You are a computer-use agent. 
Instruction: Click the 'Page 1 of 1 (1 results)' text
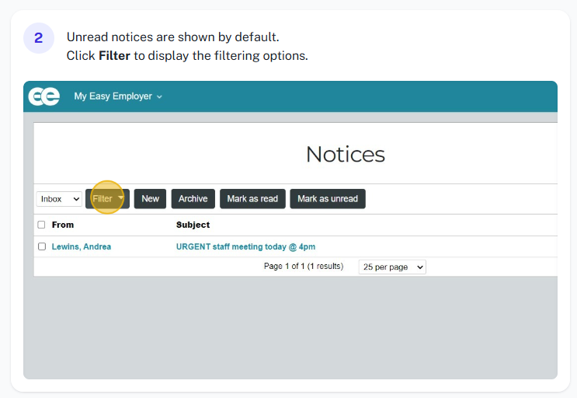coord(304,266)
